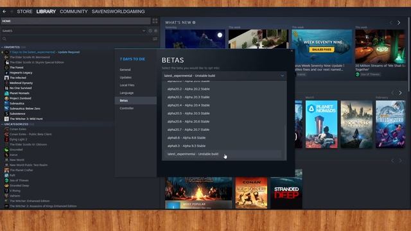This screenshot has height=231, width=411.
Task: Select Medieval Dynasty in favorites
Action: pyautogui.click(x=21, y=83)
